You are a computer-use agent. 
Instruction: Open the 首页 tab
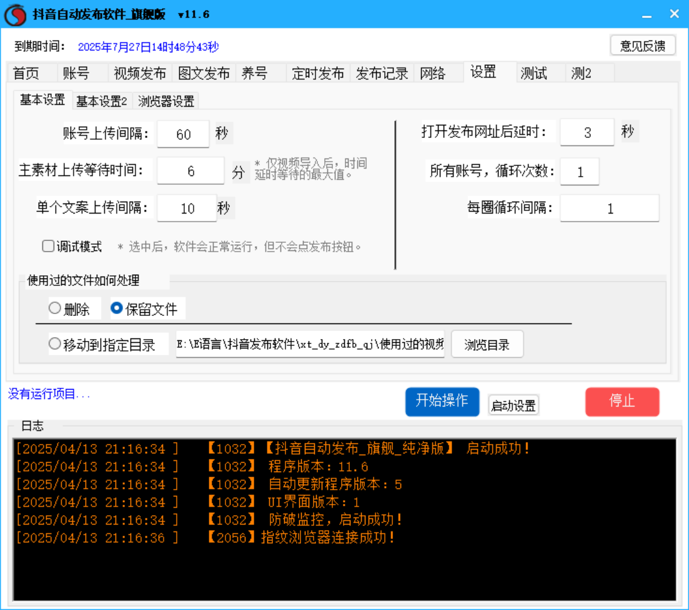(32, 73)
